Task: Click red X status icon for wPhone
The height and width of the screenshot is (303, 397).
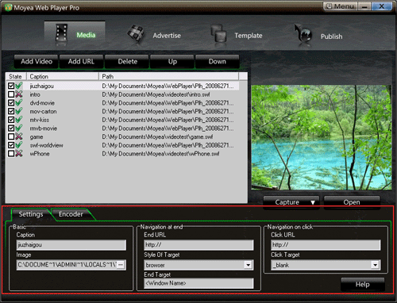Action: tap(19, 153)
